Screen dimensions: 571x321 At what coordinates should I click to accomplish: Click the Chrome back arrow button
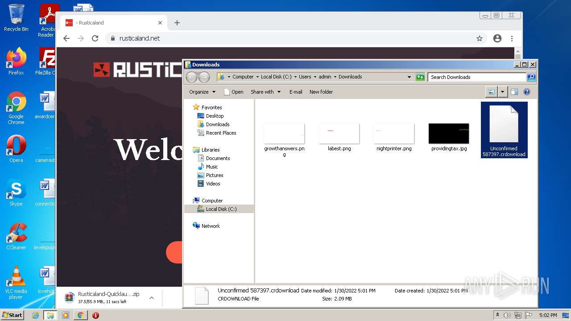pos(66,38)
